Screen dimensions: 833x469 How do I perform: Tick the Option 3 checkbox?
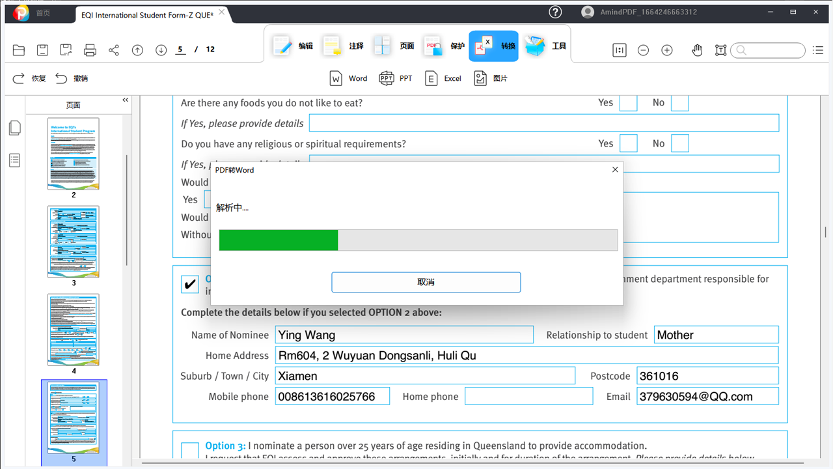[190, 450]
